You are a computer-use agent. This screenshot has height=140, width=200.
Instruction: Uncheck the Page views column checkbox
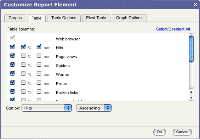pyautogui.click(x=12, y=56)
